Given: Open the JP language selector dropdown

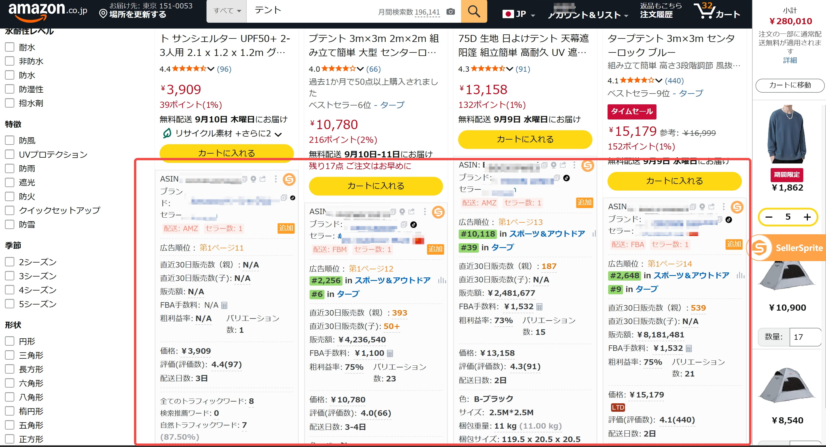Looking at the screenshot, I should click(x=518, y=14).
